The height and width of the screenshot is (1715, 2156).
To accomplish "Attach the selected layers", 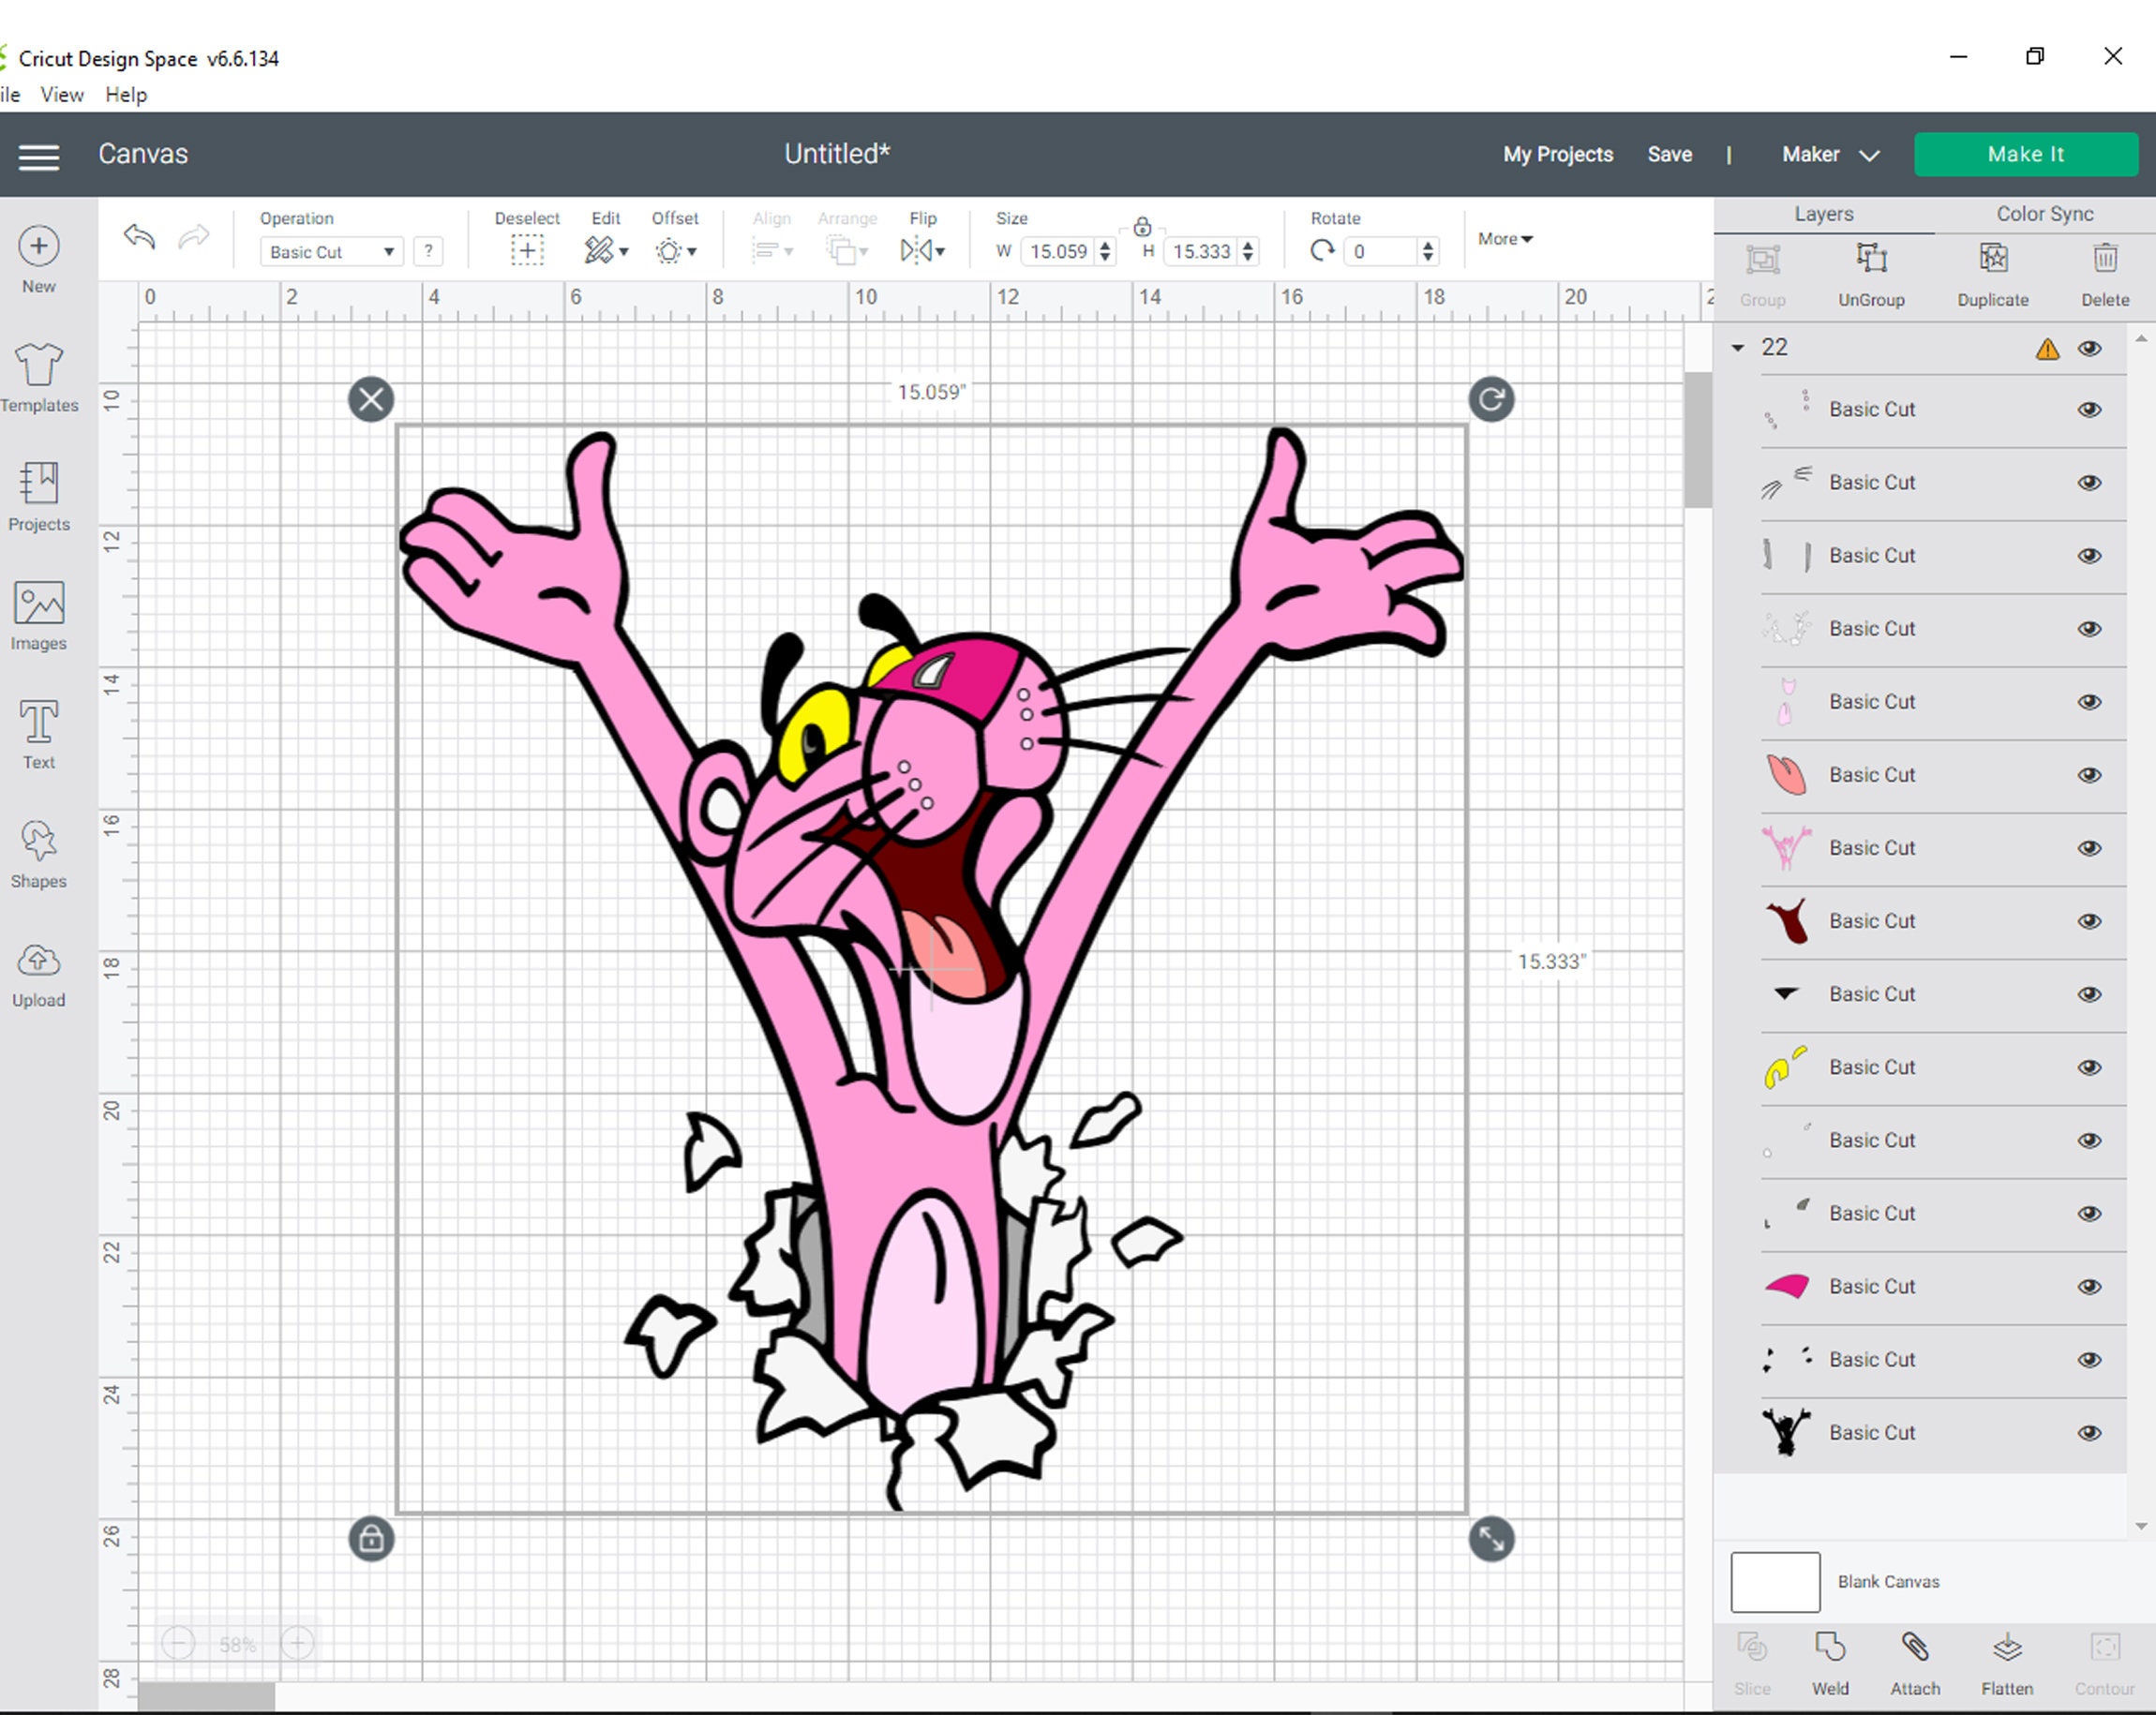I will (x=1915, y=1664).
